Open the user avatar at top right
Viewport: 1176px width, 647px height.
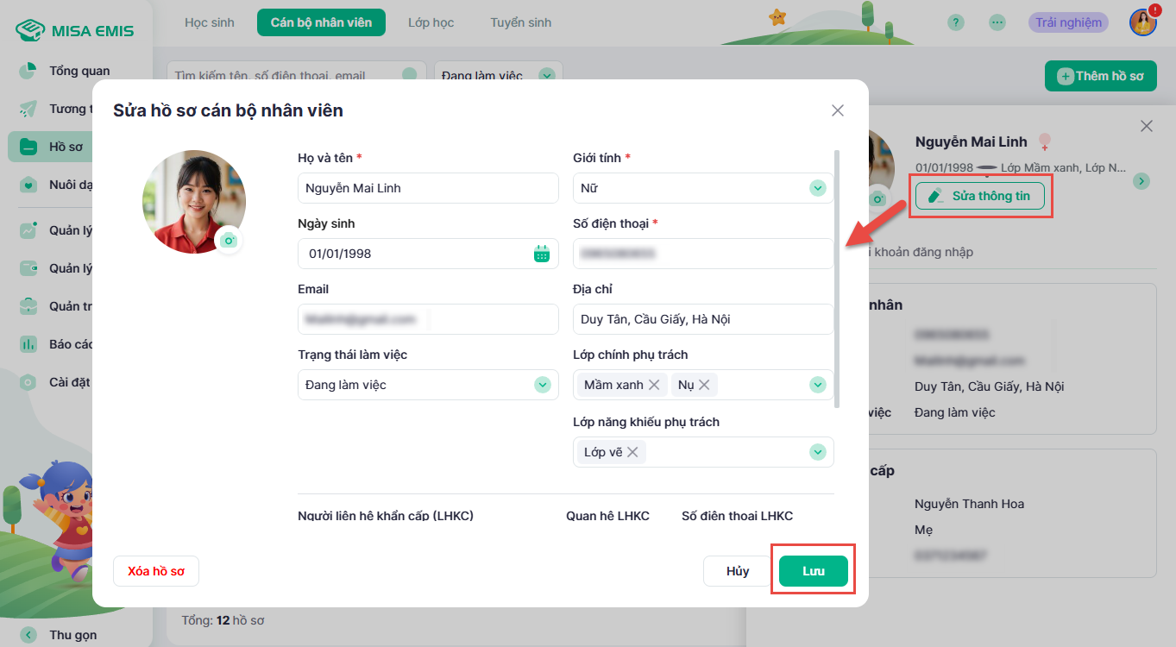1143,22
